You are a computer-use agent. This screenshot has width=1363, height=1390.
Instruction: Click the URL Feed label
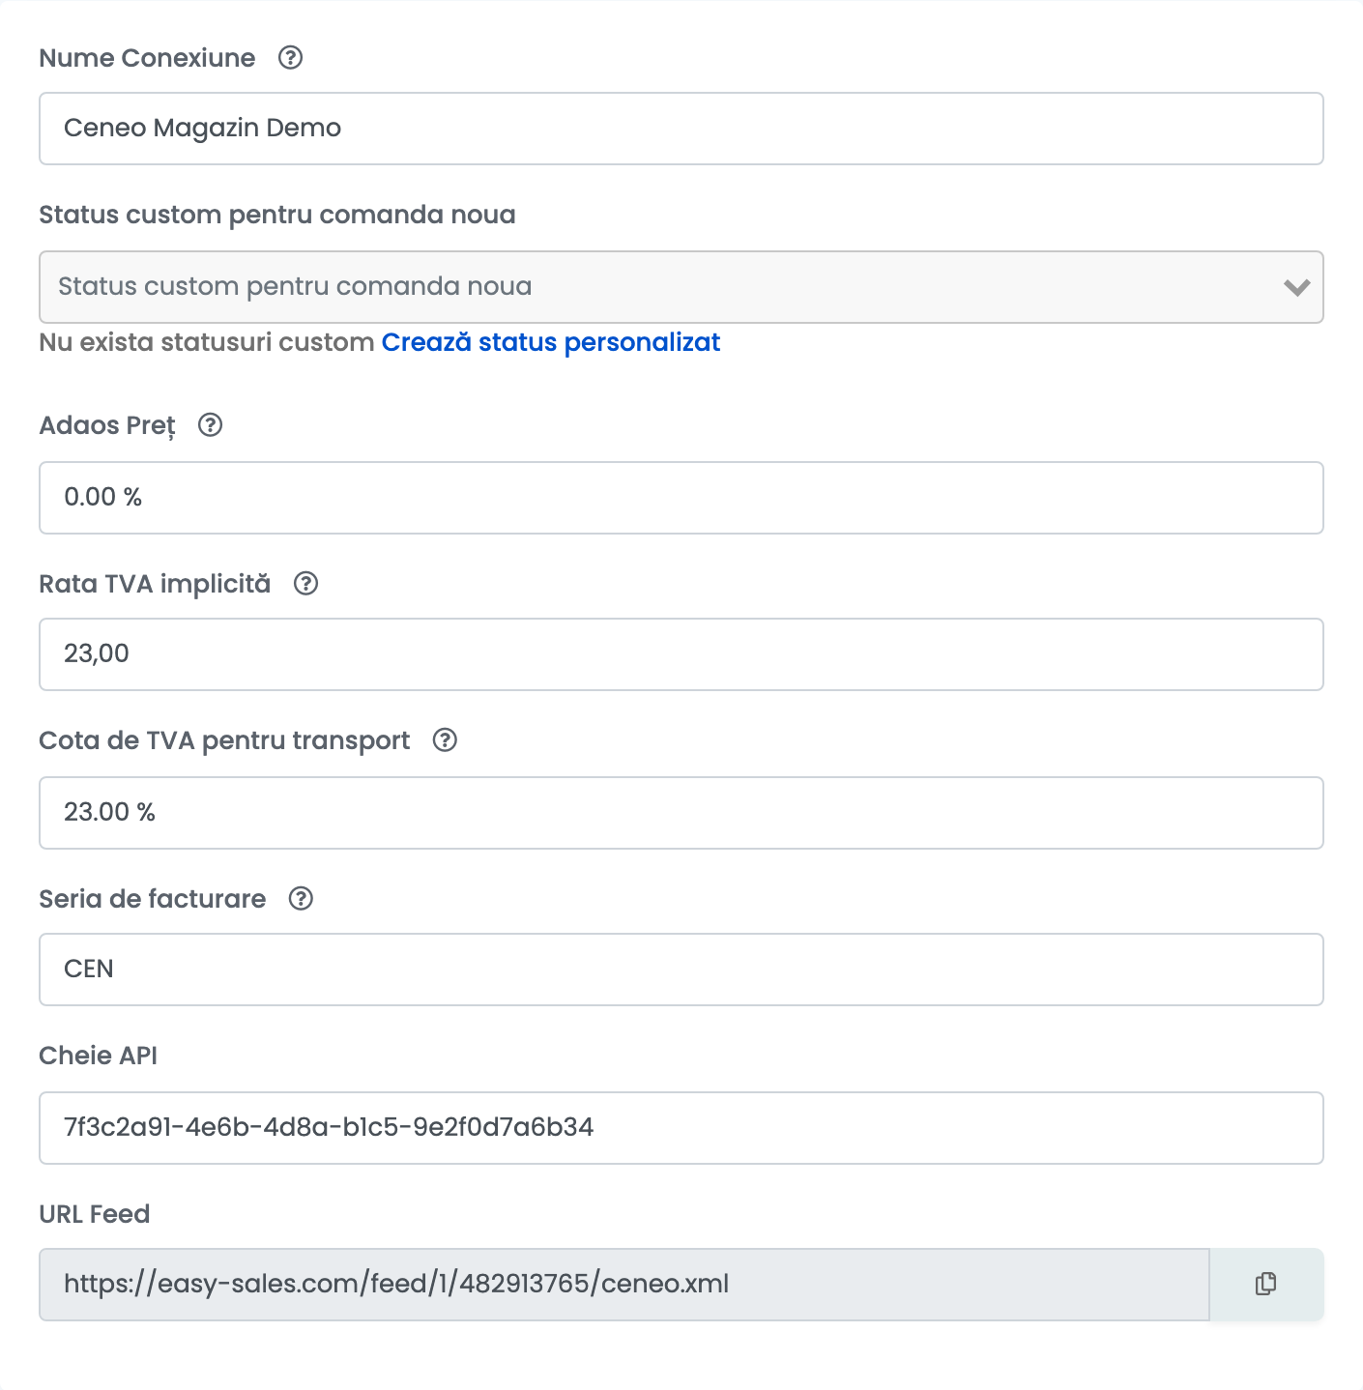tap(94, 1214)
